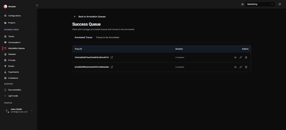Click the Arcane logo icon
Screen dimensions: 286x130
pyautogui.click(x=5, y=6)
